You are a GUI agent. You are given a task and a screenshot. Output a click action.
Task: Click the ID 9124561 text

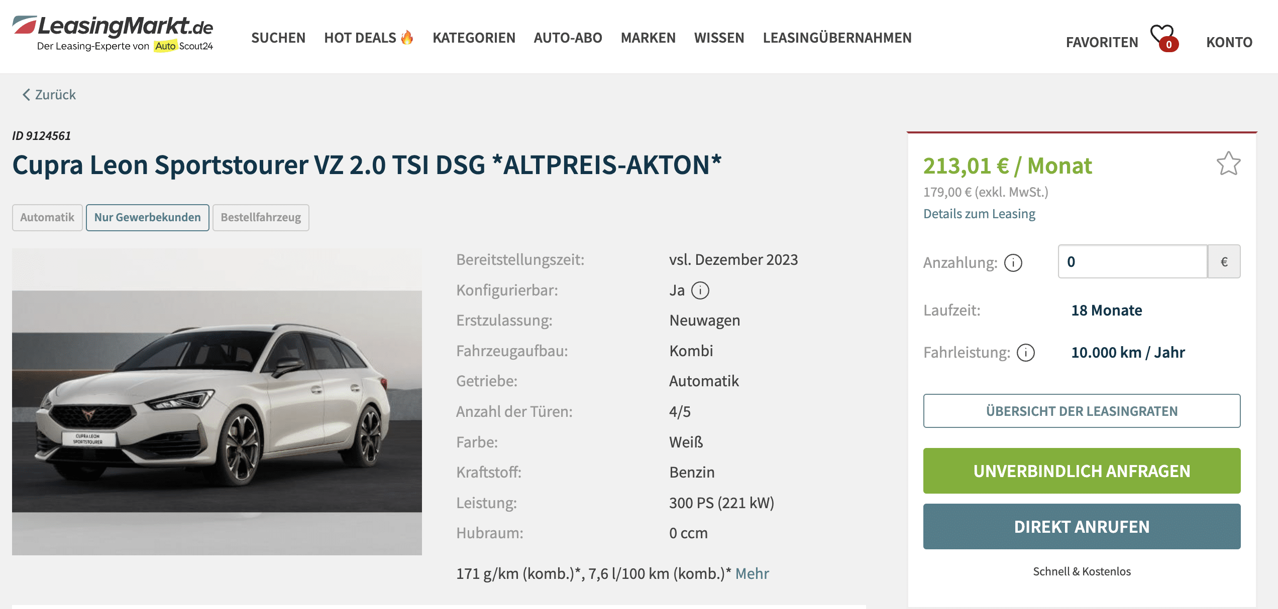(x=41, y=136)
